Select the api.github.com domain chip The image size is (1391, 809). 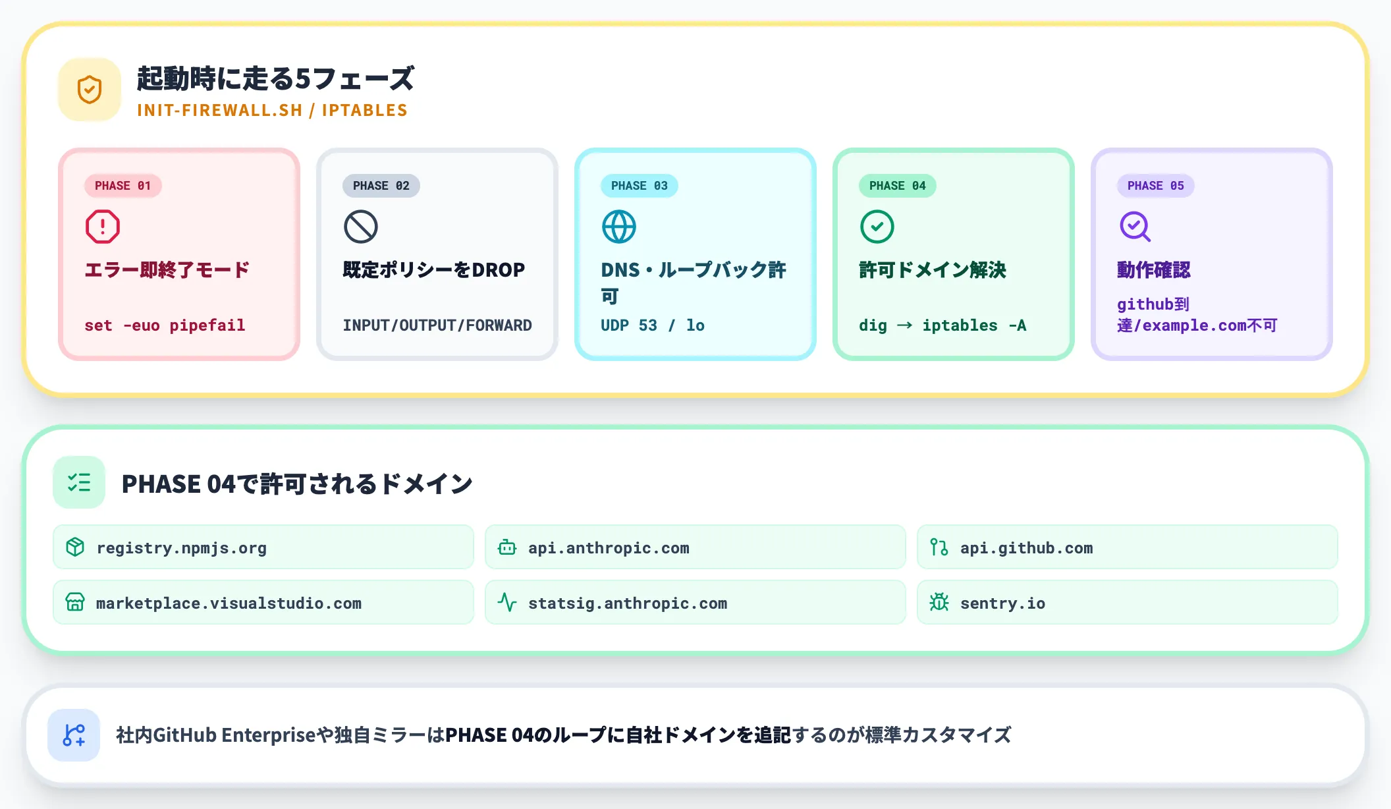(1128, 547)
